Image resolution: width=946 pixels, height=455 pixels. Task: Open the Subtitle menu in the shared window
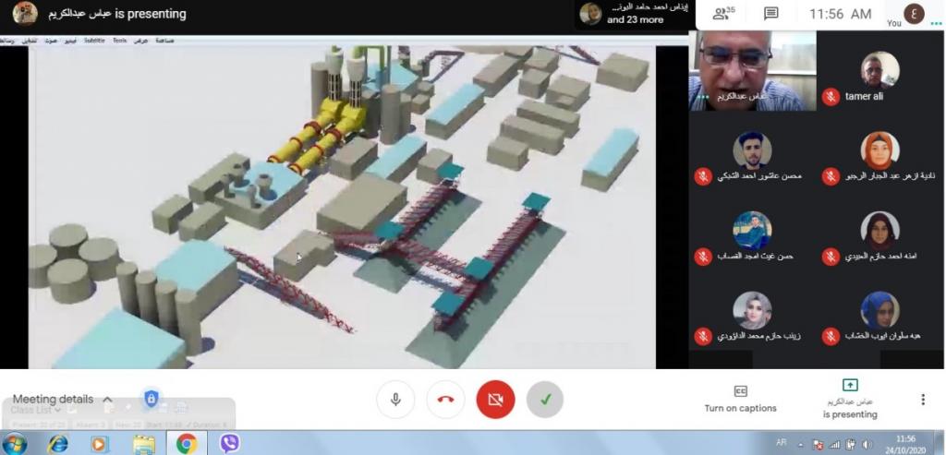click(x=94, y=41)
